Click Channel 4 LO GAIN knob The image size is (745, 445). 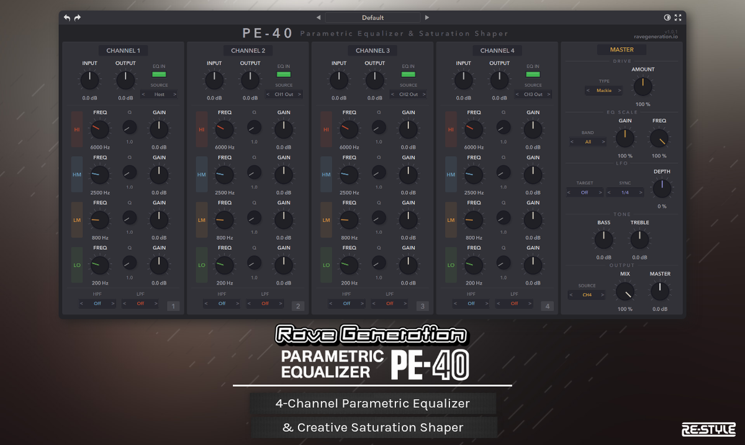[x=533, y=265]
